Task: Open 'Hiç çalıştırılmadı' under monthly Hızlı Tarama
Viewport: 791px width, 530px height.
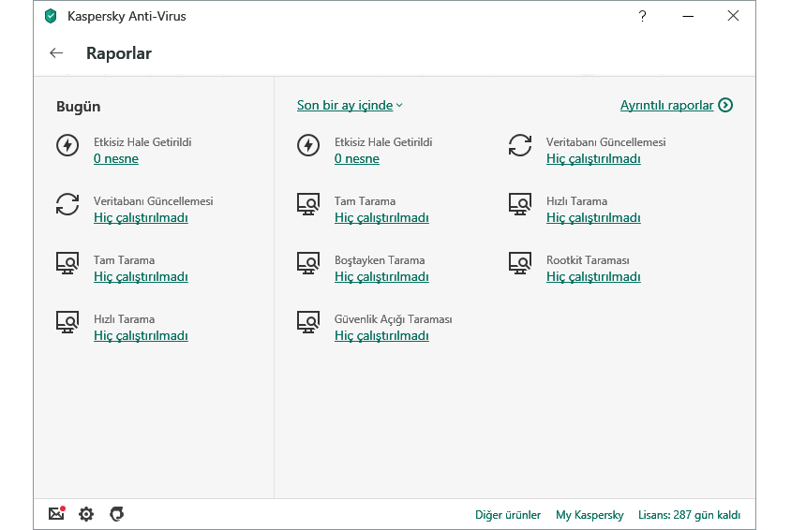Action: click(x=593, y=218)
